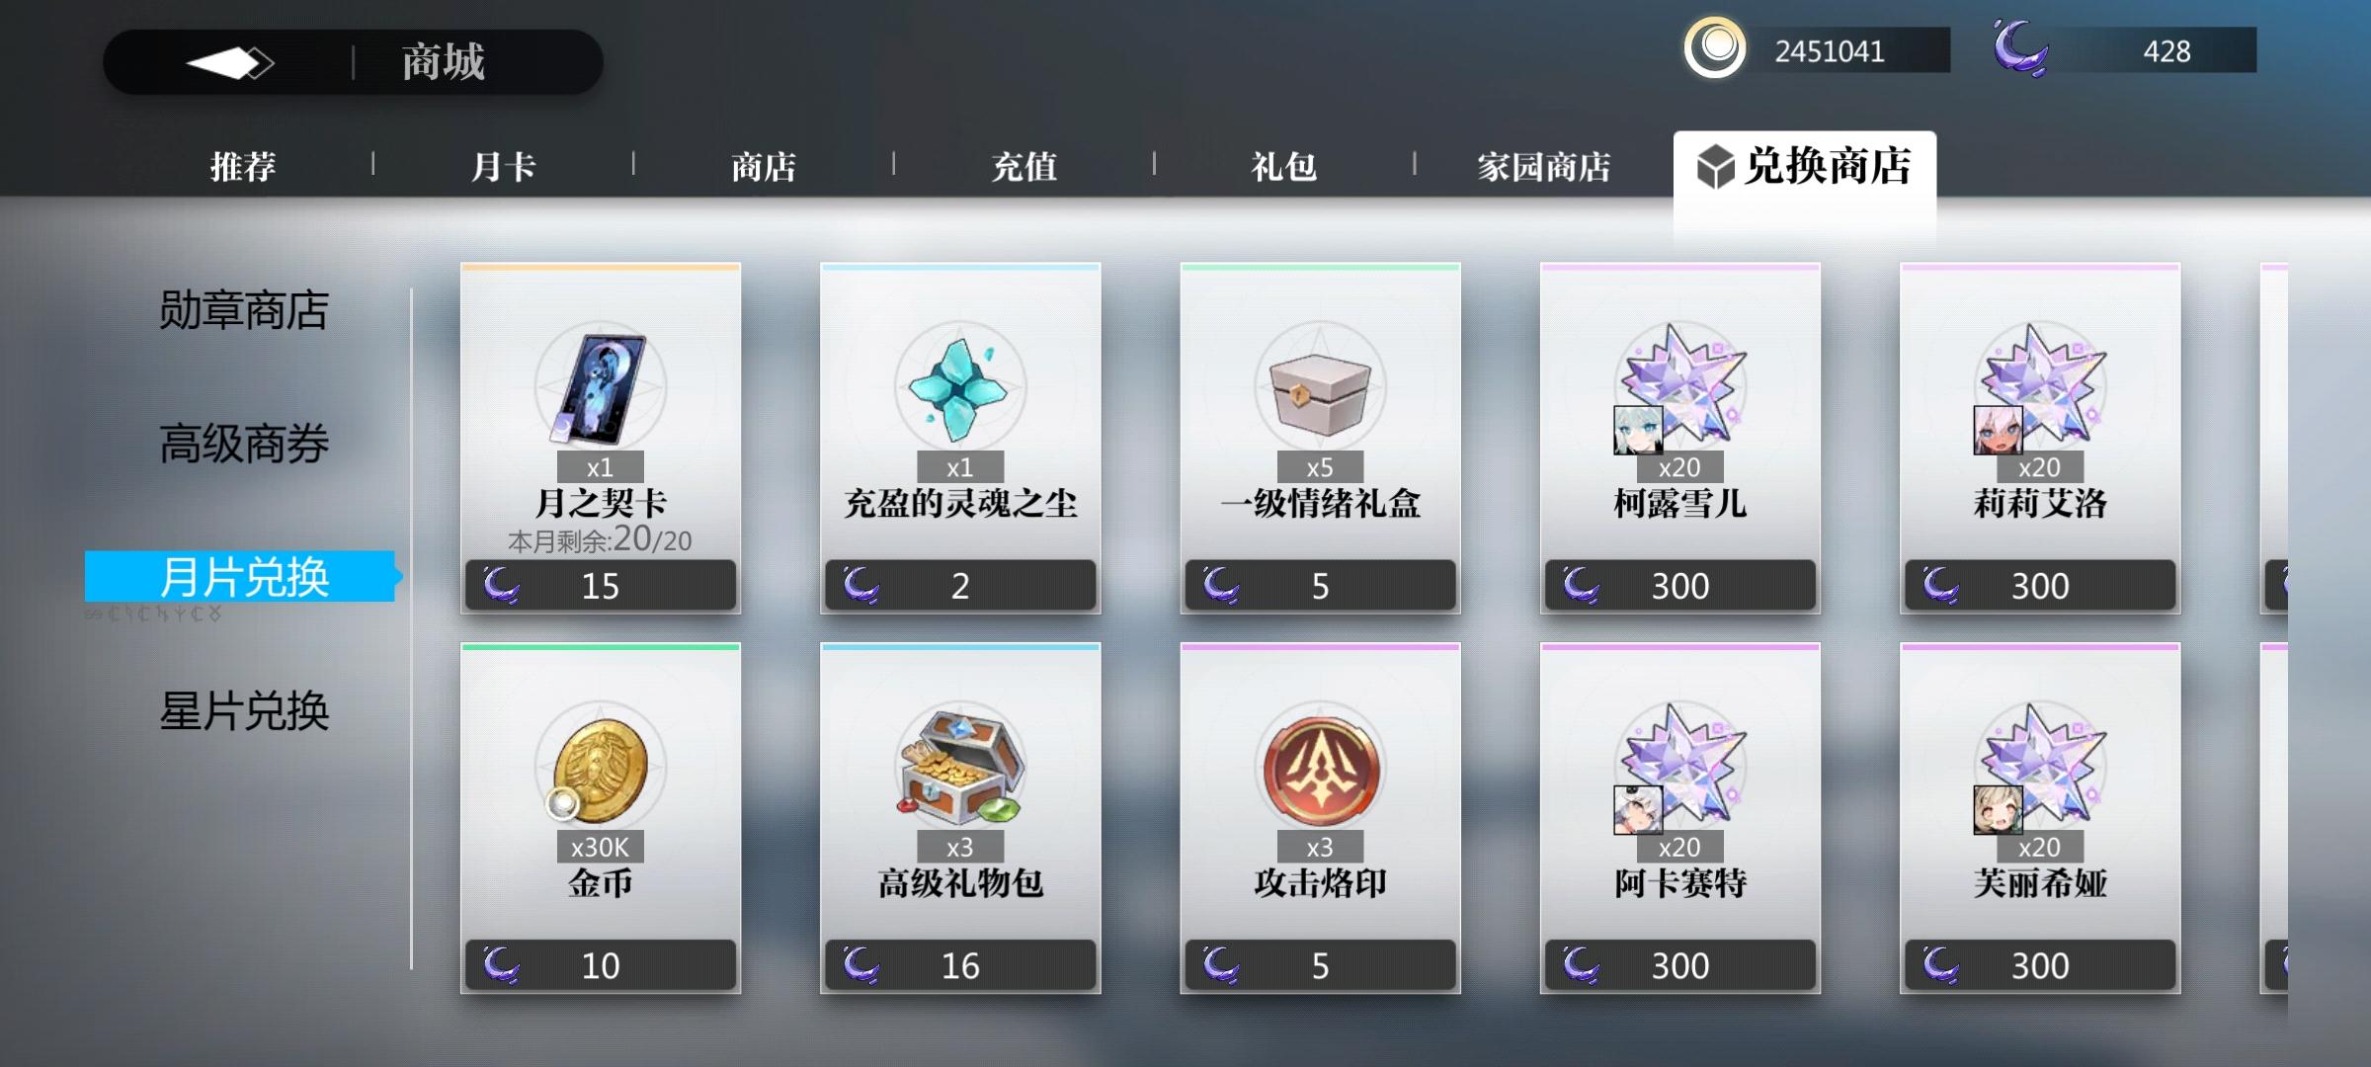Open the 礼包 tab
This screenshot has height=1067, width=2371.
(1283, 166)
